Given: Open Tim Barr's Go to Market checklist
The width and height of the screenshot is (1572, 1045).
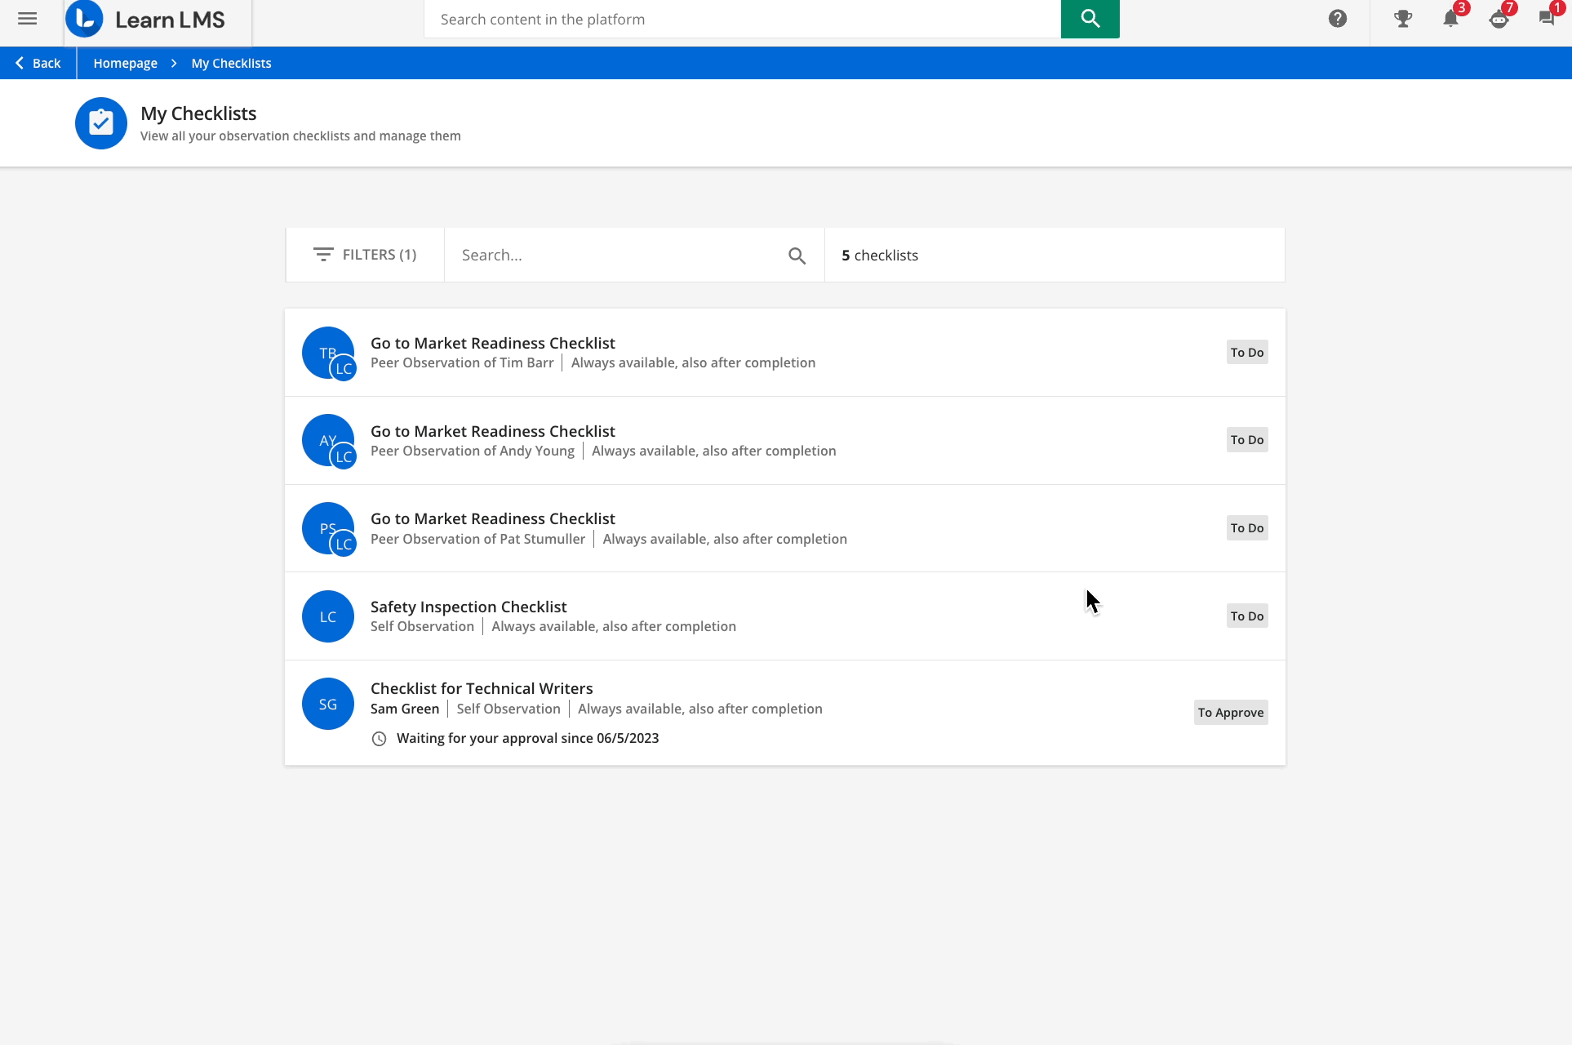Looking at the screenshot, I should [492, 343].
